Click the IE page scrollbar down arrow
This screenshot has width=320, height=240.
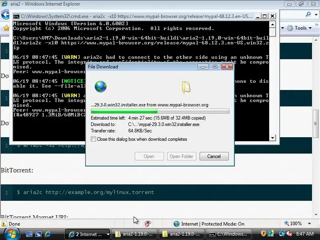316,214
